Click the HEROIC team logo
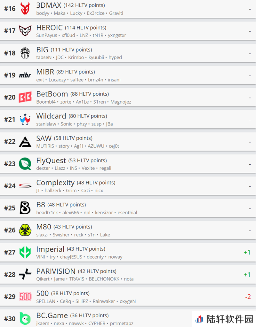The width and height of the screenshot is (256, 327). [25, 31]
